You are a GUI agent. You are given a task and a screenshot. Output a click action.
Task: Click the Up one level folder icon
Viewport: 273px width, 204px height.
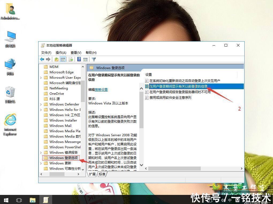(56, 59)
